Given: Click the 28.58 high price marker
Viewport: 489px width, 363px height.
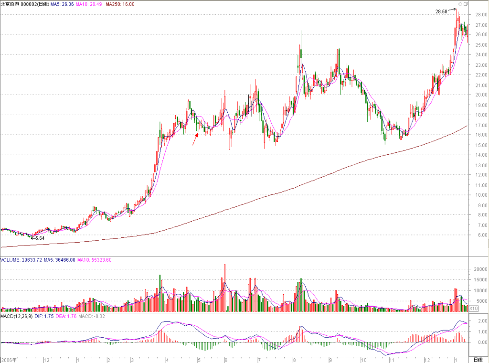Looking at the screenshot, I should (x=441, y=11).
